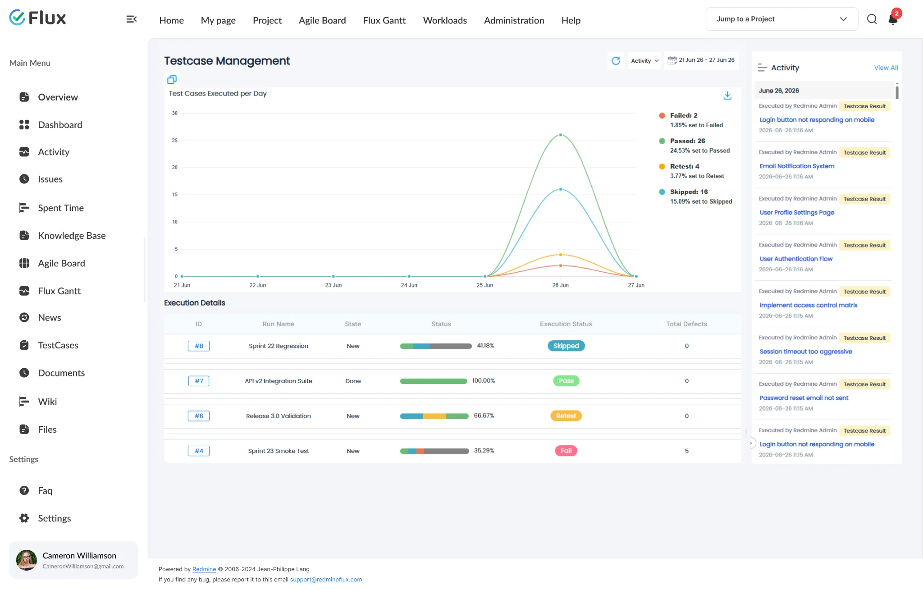The image size is (923, 590).
Task: Open News in the sidebar
Action: [x=50, y=317]
